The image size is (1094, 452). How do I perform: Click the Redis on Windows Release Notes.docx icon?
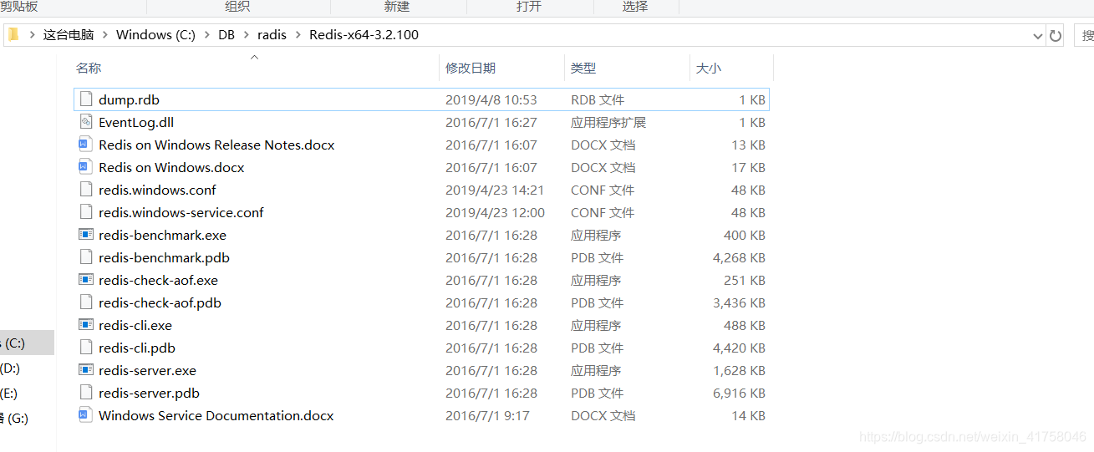(85, 145)
